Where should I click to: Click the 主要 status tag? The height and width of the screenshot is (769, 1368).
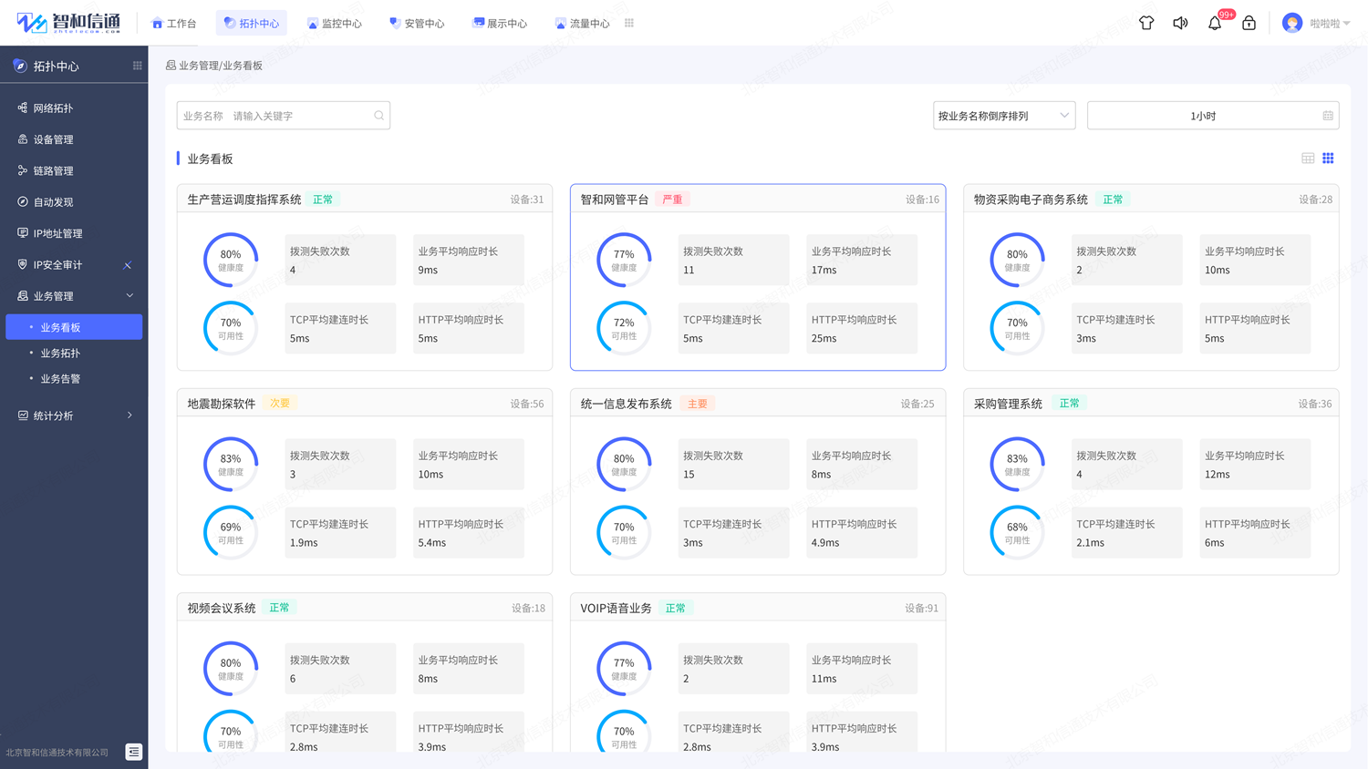click(x=698, y=404)
